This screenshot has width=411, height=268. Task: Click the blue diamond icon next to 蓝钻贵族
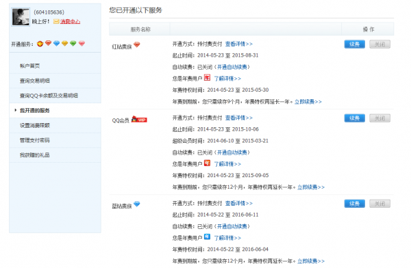(137, 204)
